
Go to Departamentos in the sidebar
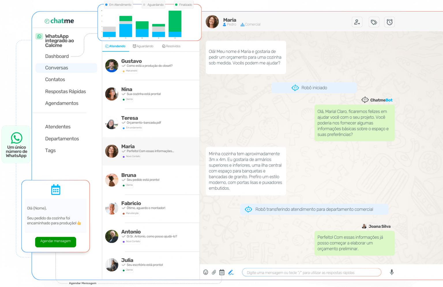62,139
